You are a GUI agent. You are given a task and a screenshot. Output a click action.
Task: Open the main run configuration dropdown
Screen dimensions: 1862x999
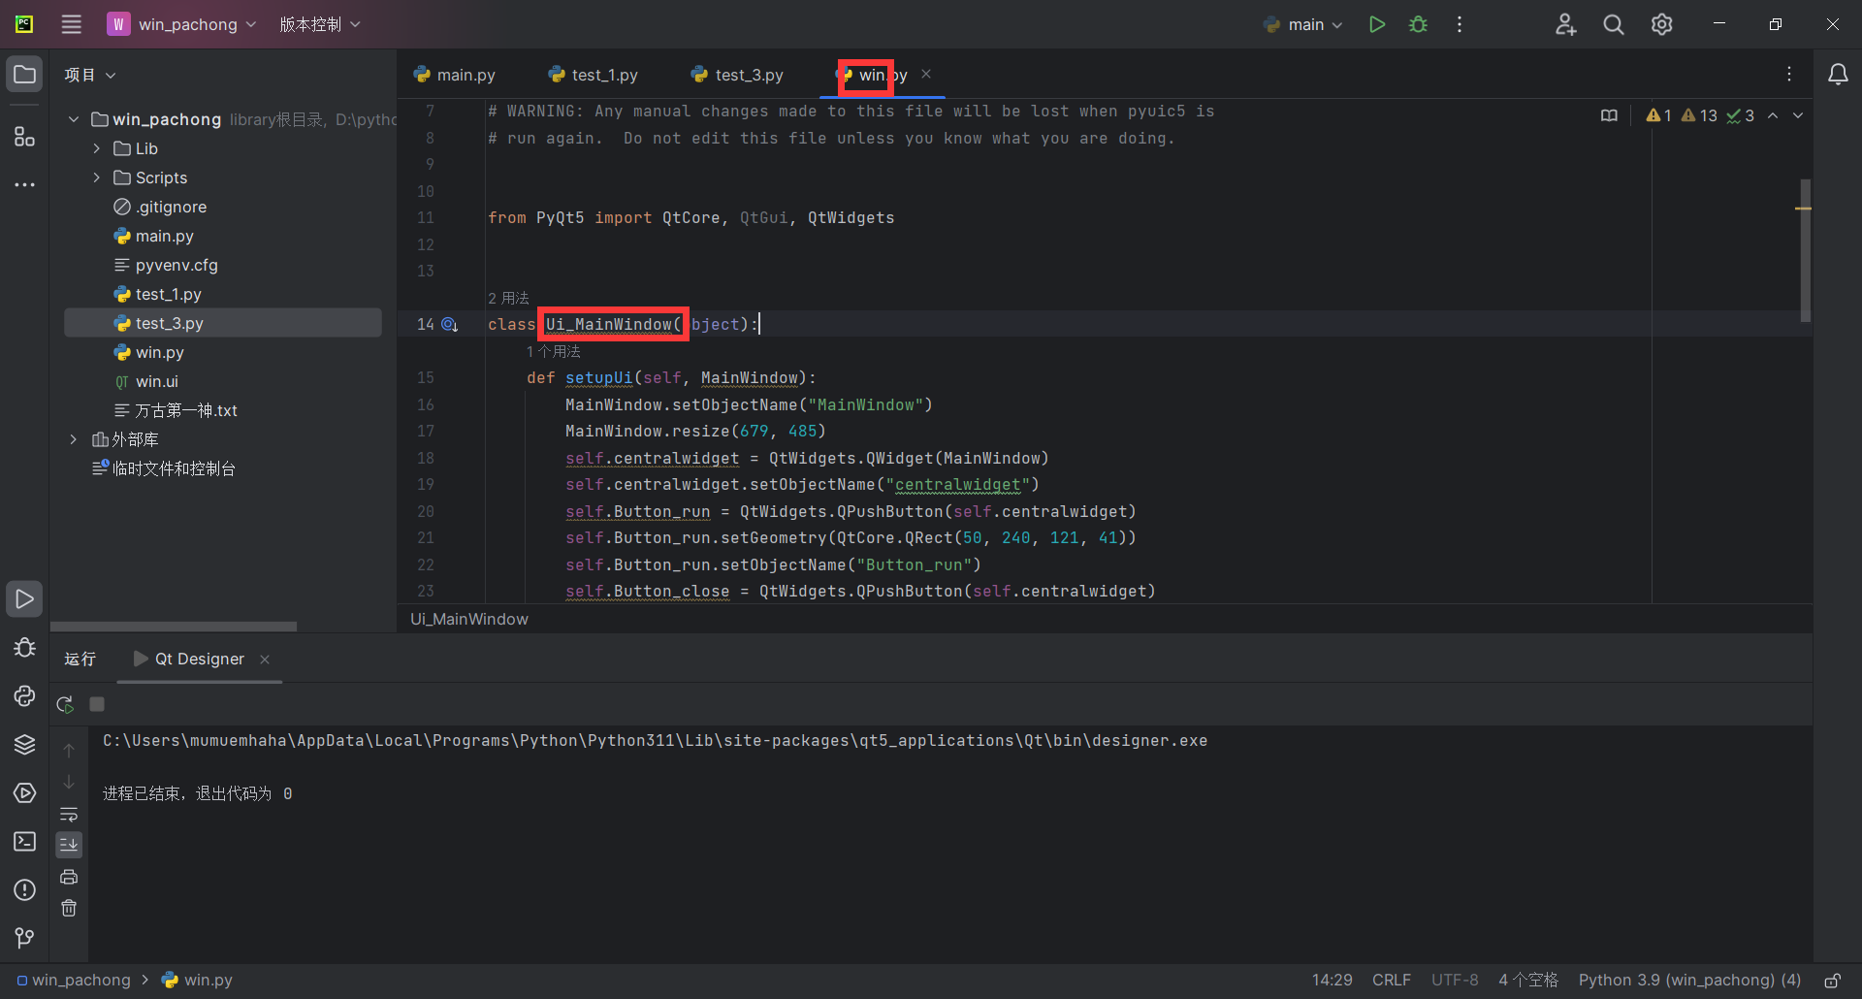1304,24
